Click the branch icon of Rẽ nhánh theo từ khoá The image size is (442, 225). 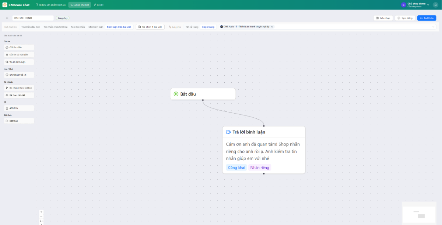pyautogui.click(x=7, y=88)
